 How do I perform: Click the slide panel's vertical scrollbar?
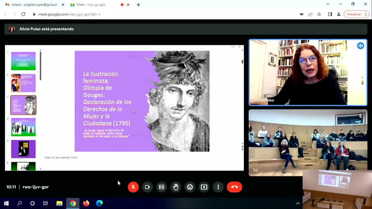tap(40, 65)
